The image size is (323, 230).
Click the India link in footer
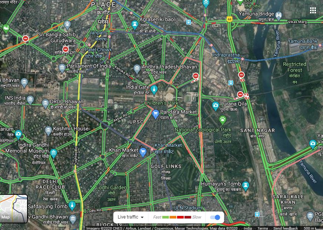[x=248, y=228]
